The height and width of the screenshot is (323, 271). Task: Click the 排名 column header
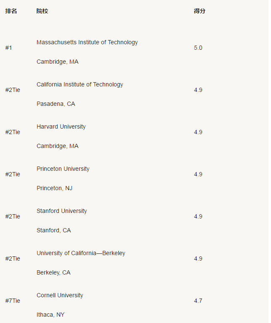[11, 11]
